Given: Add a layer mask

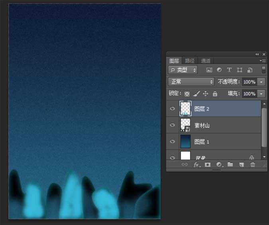Looking at the screenshot, I should 208,164.
